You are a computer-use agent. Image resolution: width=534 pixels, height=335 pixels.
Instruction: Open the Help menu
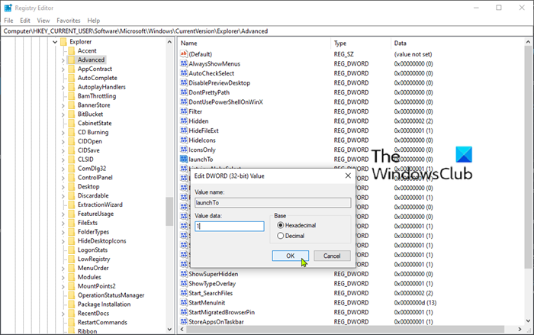click(x=93, y=21)
